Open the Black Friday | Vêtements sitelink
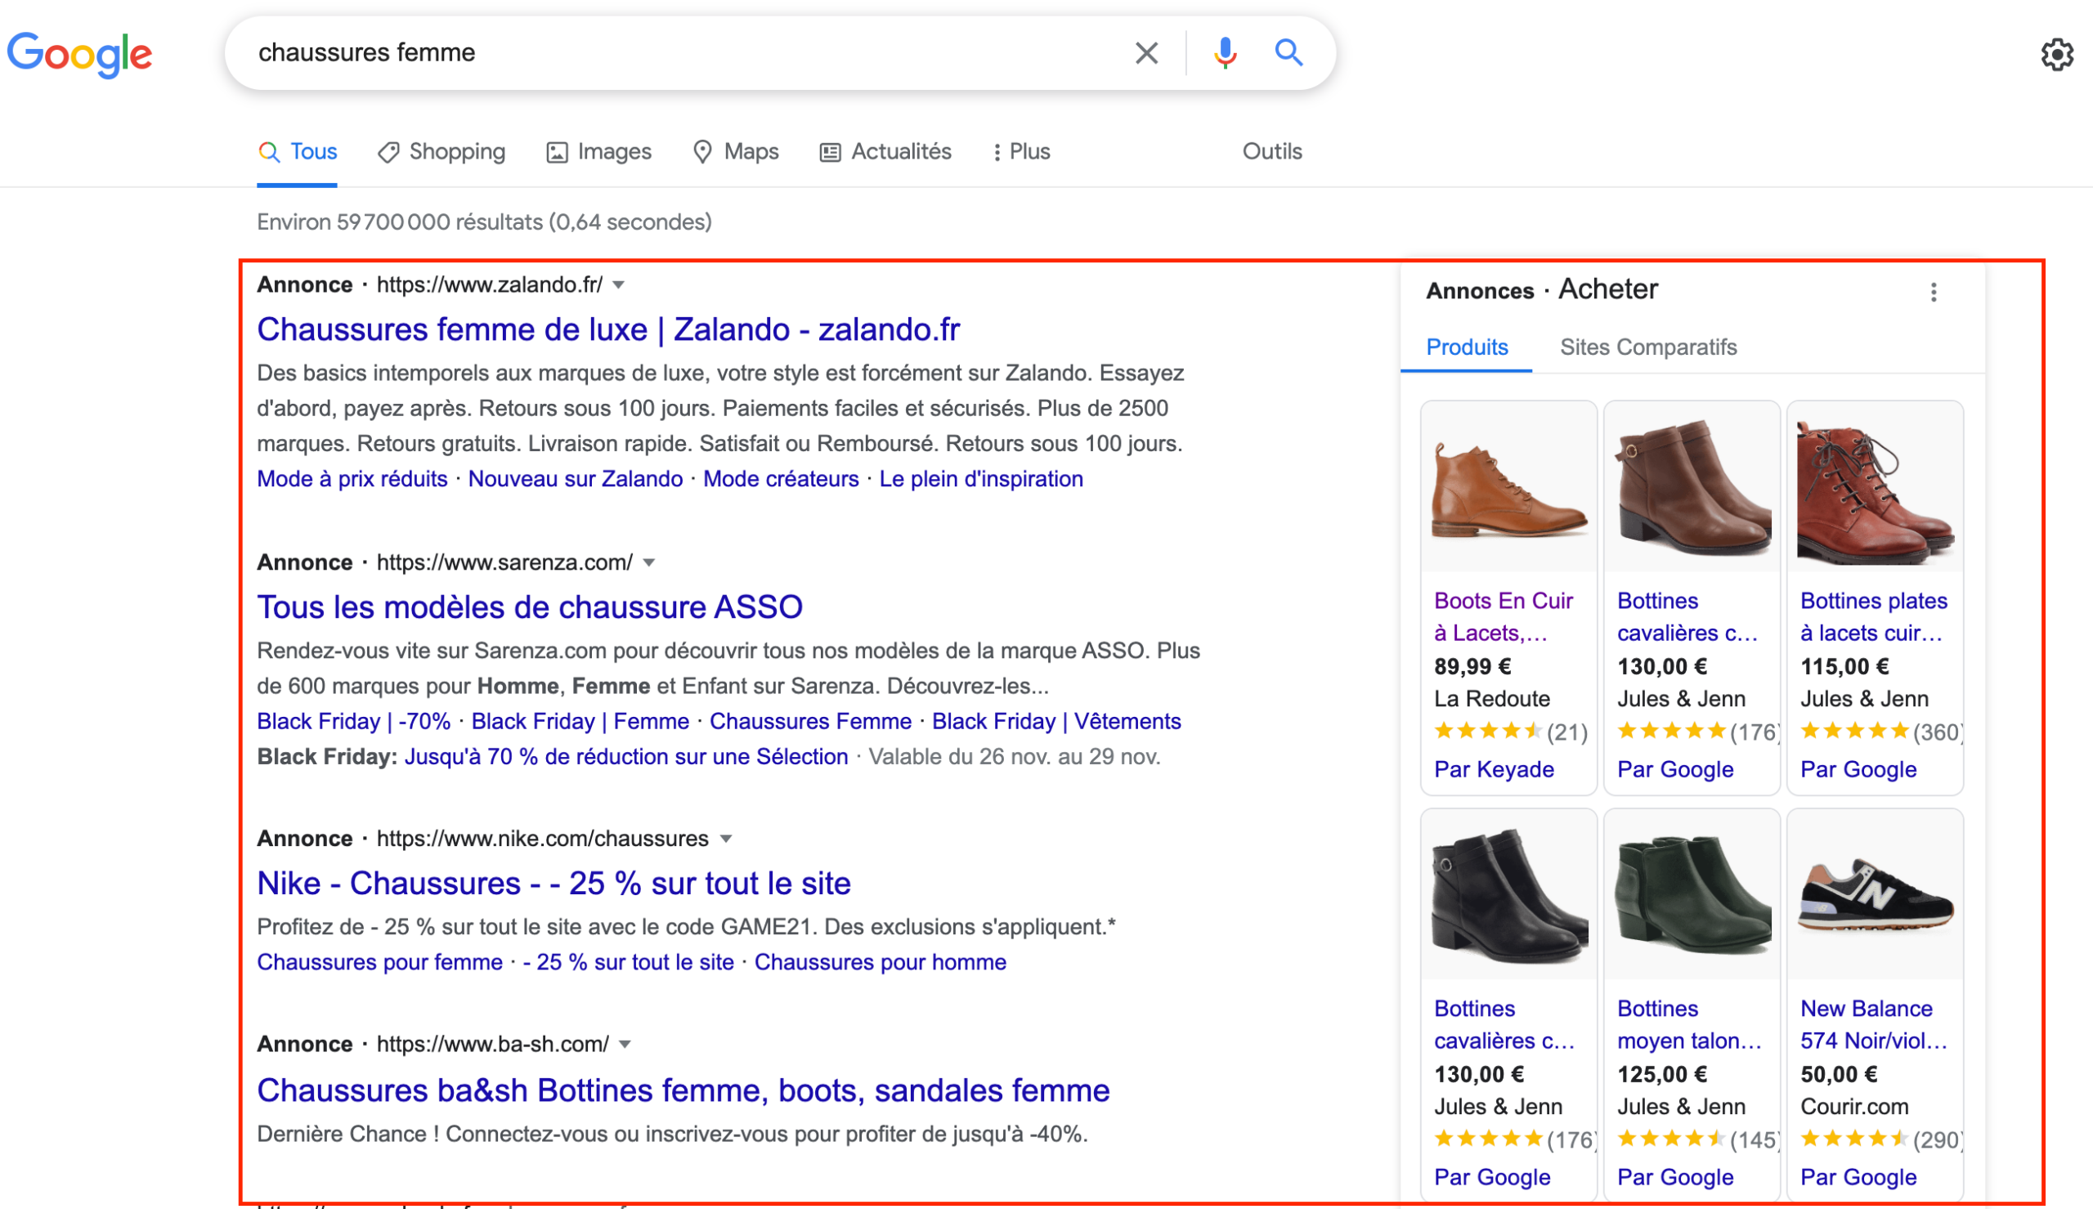 [1056, 722]
